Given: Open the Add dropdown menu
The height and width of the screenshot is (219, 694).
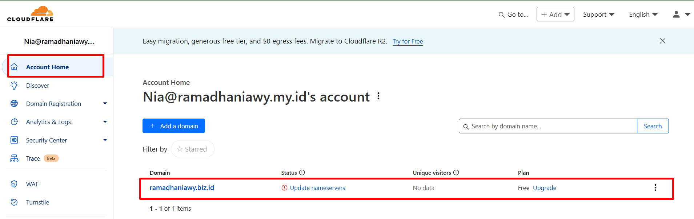Looking at the screenshot, I should click(x=555, y=15).
